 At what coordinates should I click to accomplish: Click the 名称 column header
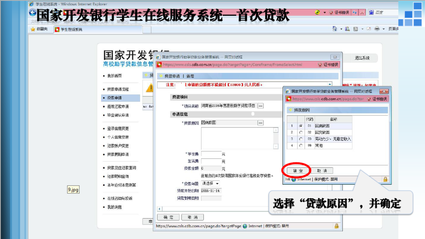coord(333,119)
